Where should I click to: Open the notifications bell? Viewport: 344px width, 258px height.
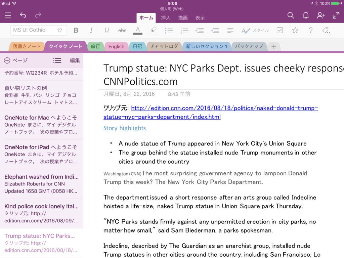306,15
